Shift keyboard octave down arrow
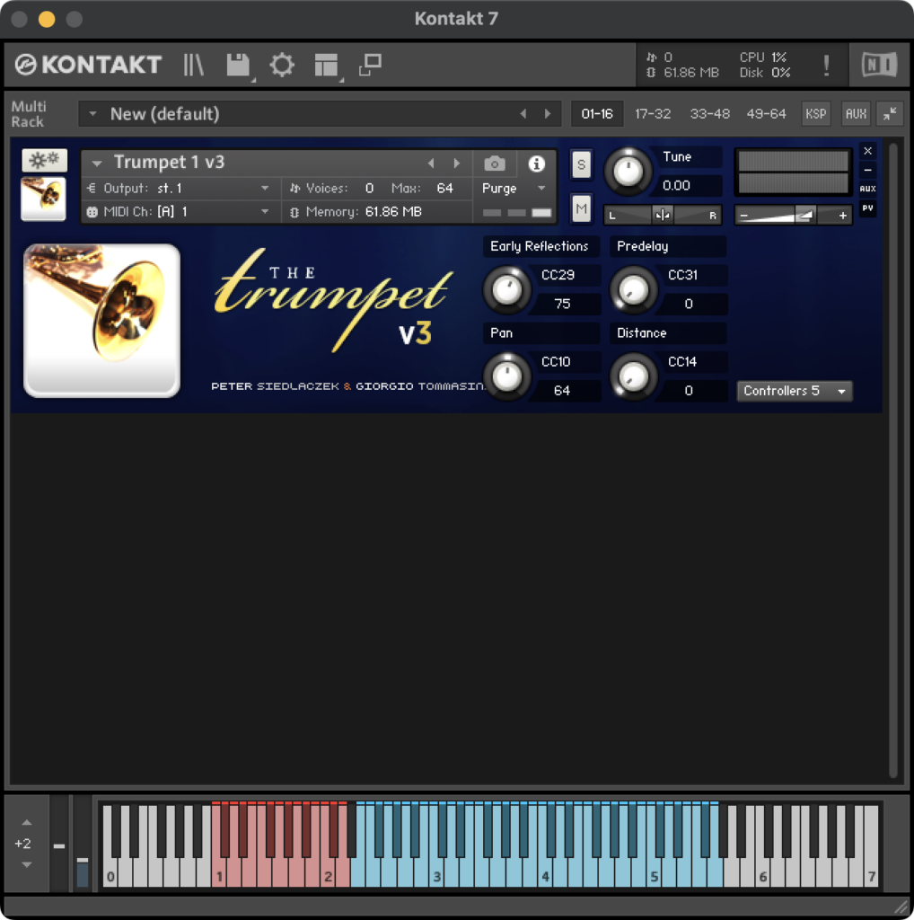 pyautogui.click(x=26, y=864)
